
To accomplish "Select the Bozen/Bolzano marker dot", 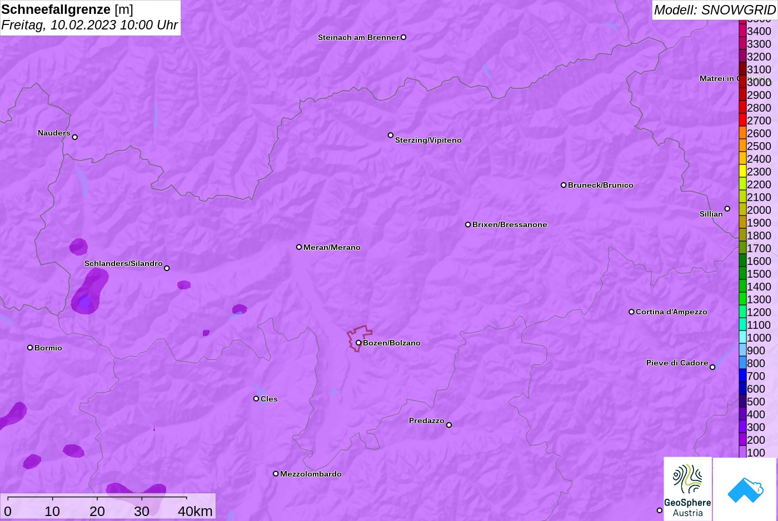I will 358,343.
